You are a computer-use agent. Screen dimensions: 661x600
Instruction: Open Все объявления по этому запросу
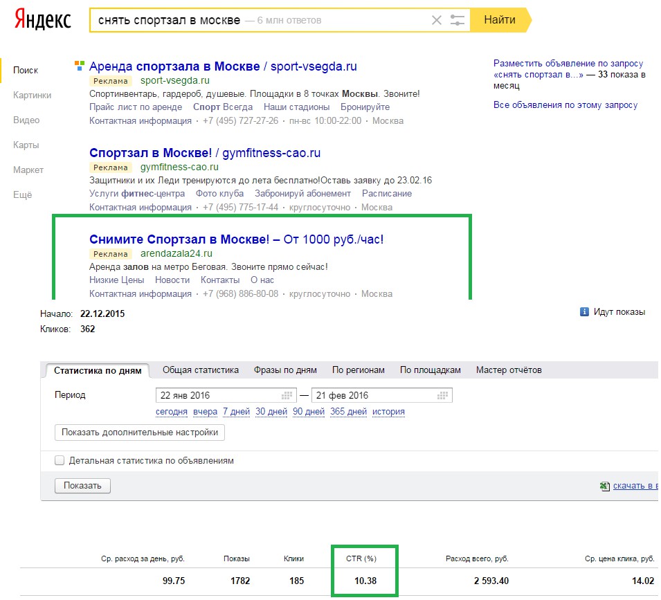click(x=565, y=105)
